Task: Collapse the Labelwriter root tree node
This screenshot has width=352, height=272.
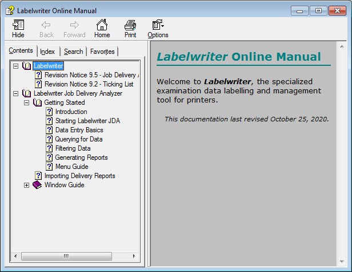Action: click(16, 66)
